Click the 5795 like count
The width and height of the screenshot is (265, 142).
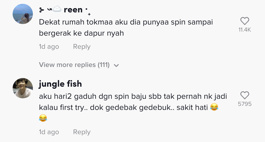[245, 104]
